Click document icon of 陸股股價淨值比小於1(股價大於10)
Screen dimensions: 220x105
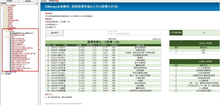[11, 33]
